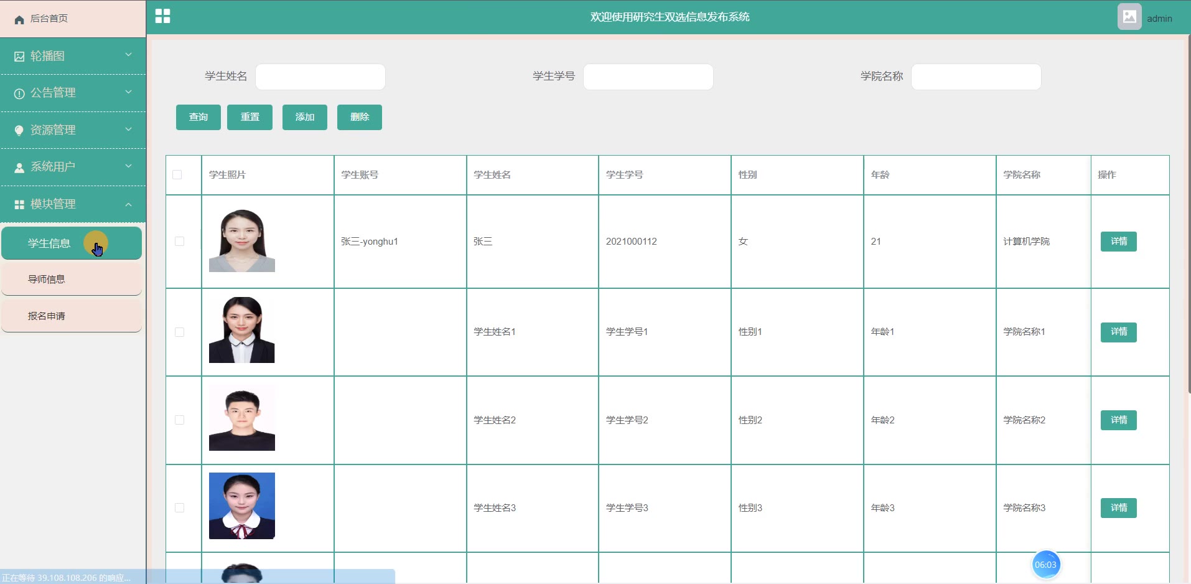1191x584 pixels.
Task: Click the bulb icon next to 资源管理
Action: [x=19, y=130]
